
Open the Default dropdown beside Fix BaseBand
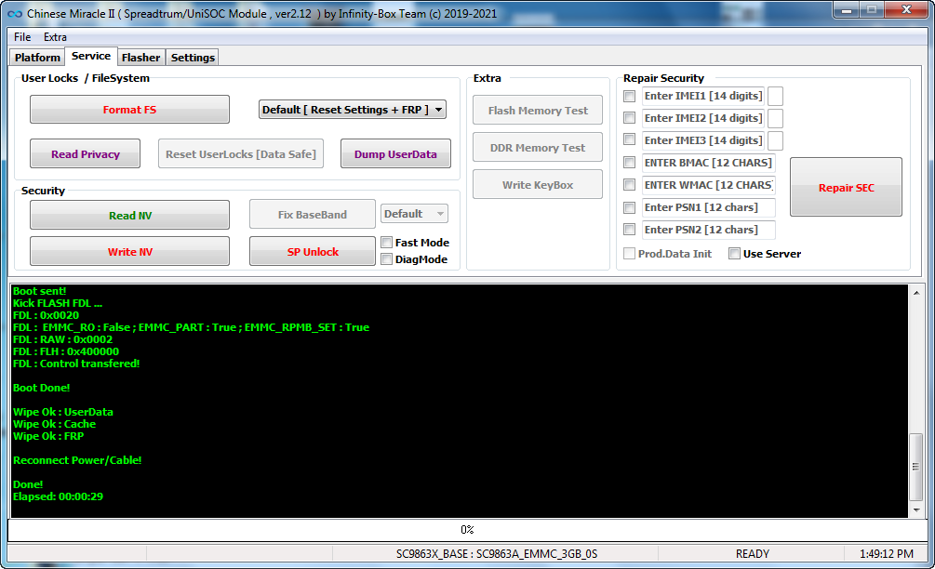point(414,213)
